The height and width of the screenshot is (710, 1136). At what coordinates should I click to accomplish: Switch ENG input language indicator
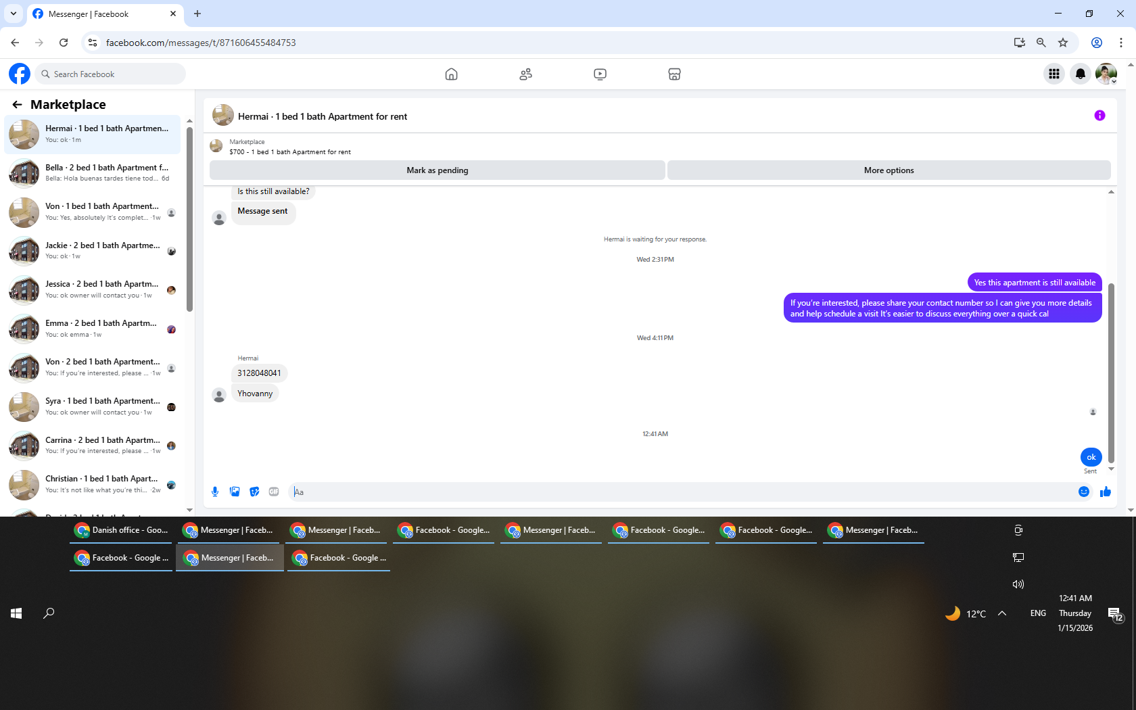pos(1038,613)
